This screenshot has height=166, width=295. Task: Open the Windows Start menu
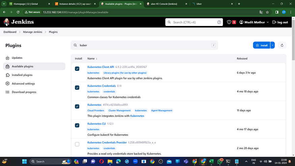coord(25,162)
